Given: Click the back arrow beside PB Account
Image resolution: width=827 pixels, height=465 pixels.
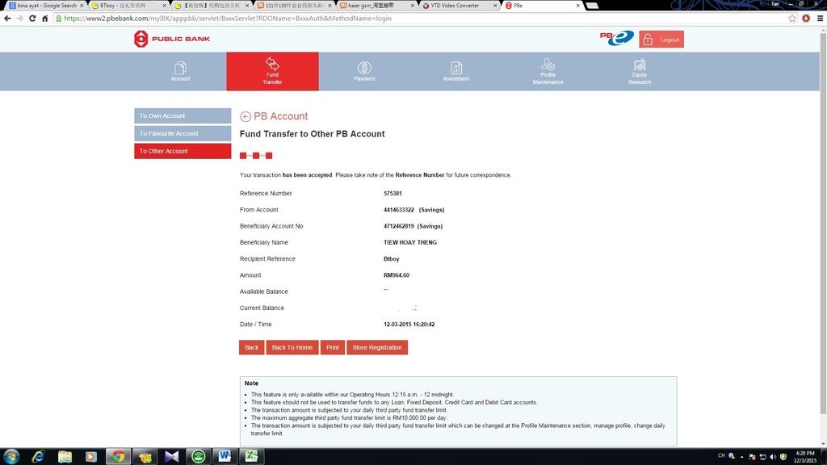Looking at the screenshot, I should point(246,116).
